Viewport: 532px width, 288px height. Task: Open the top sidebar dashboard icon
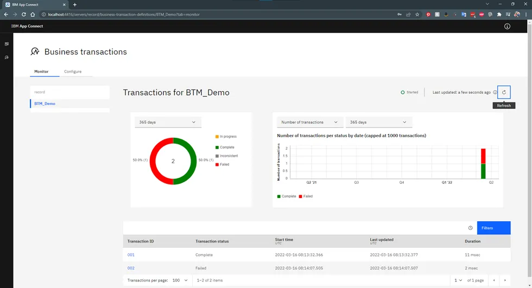point(7,44)
